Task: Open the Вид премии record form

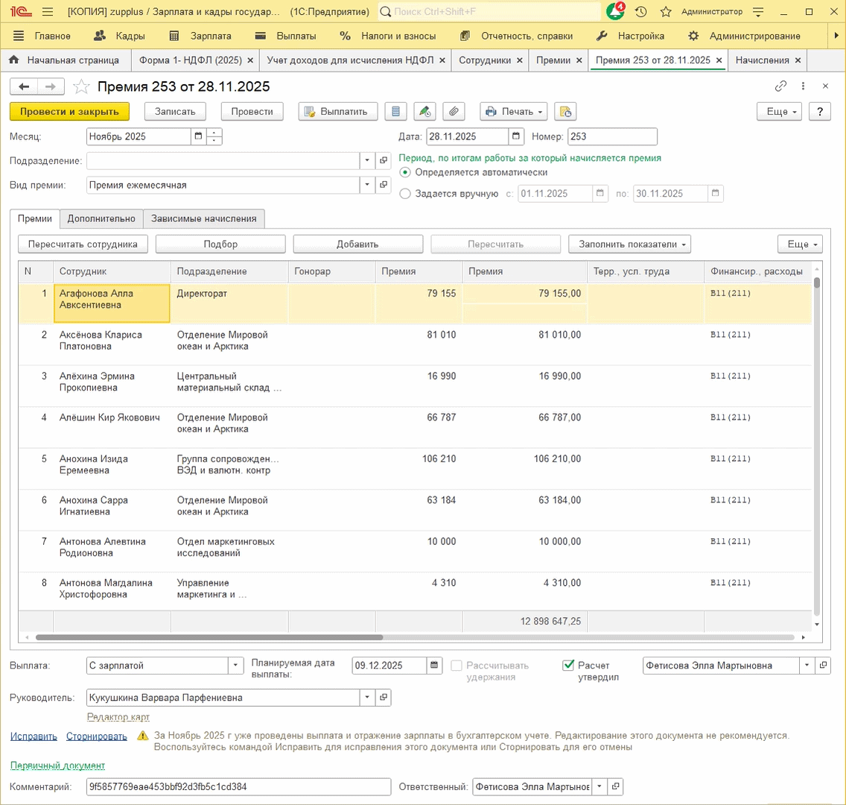Action: pyautogui.click(x=383, y=185)
